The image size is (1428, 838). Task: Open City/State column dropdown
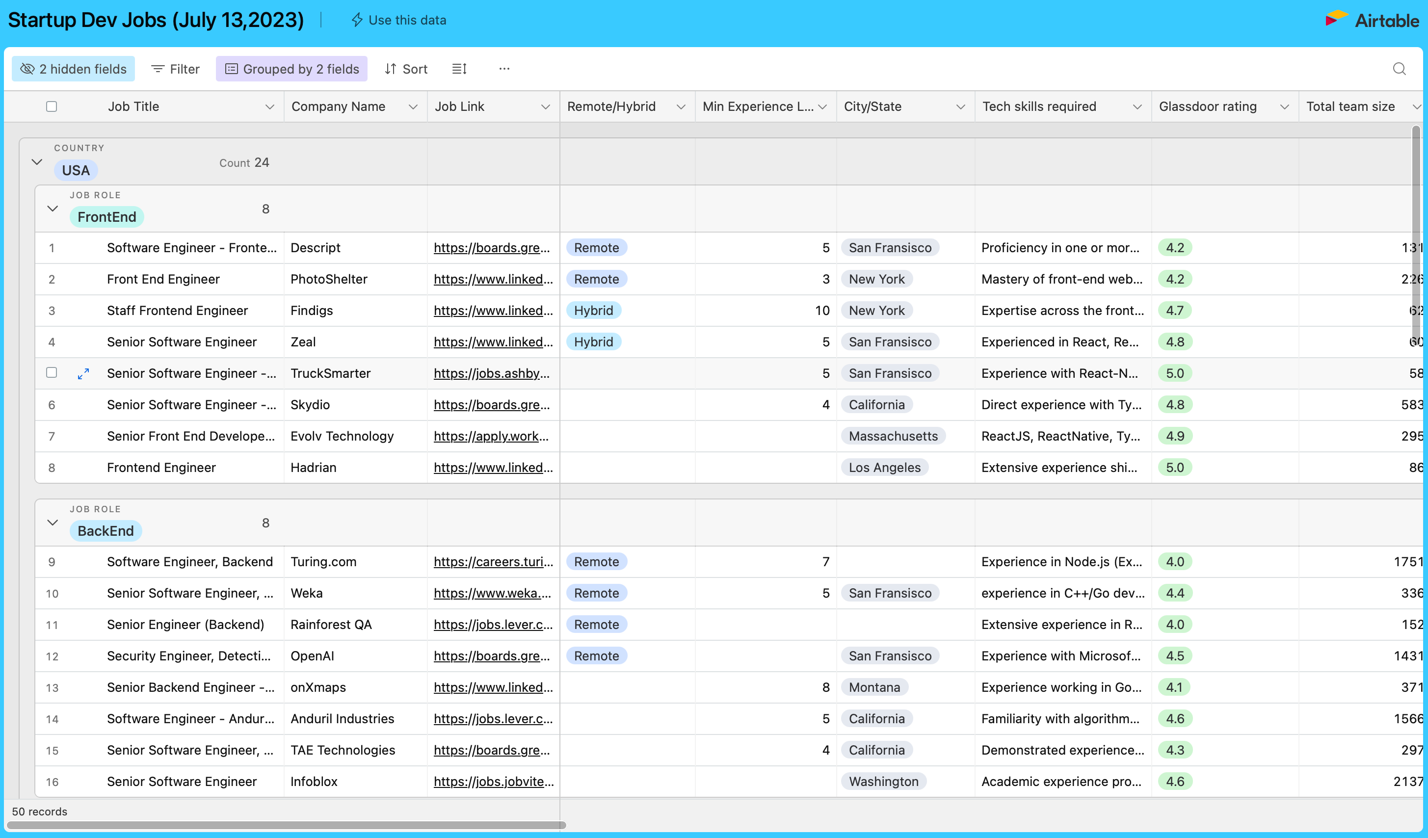(x=961, y=106)
